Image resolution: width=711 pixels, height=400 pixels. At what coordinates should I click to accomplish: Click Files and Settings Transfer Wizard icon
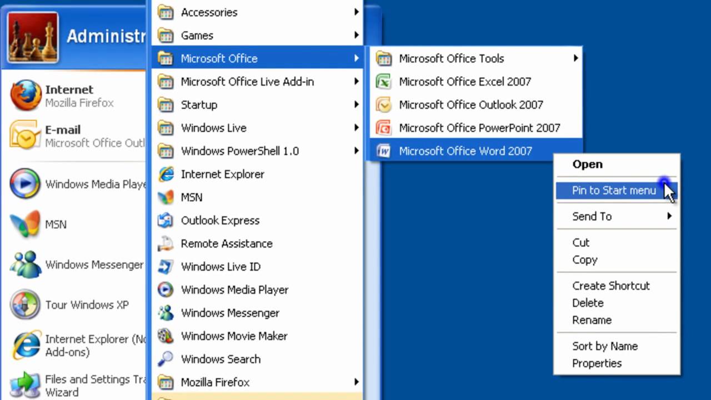[x=26, y=385]
